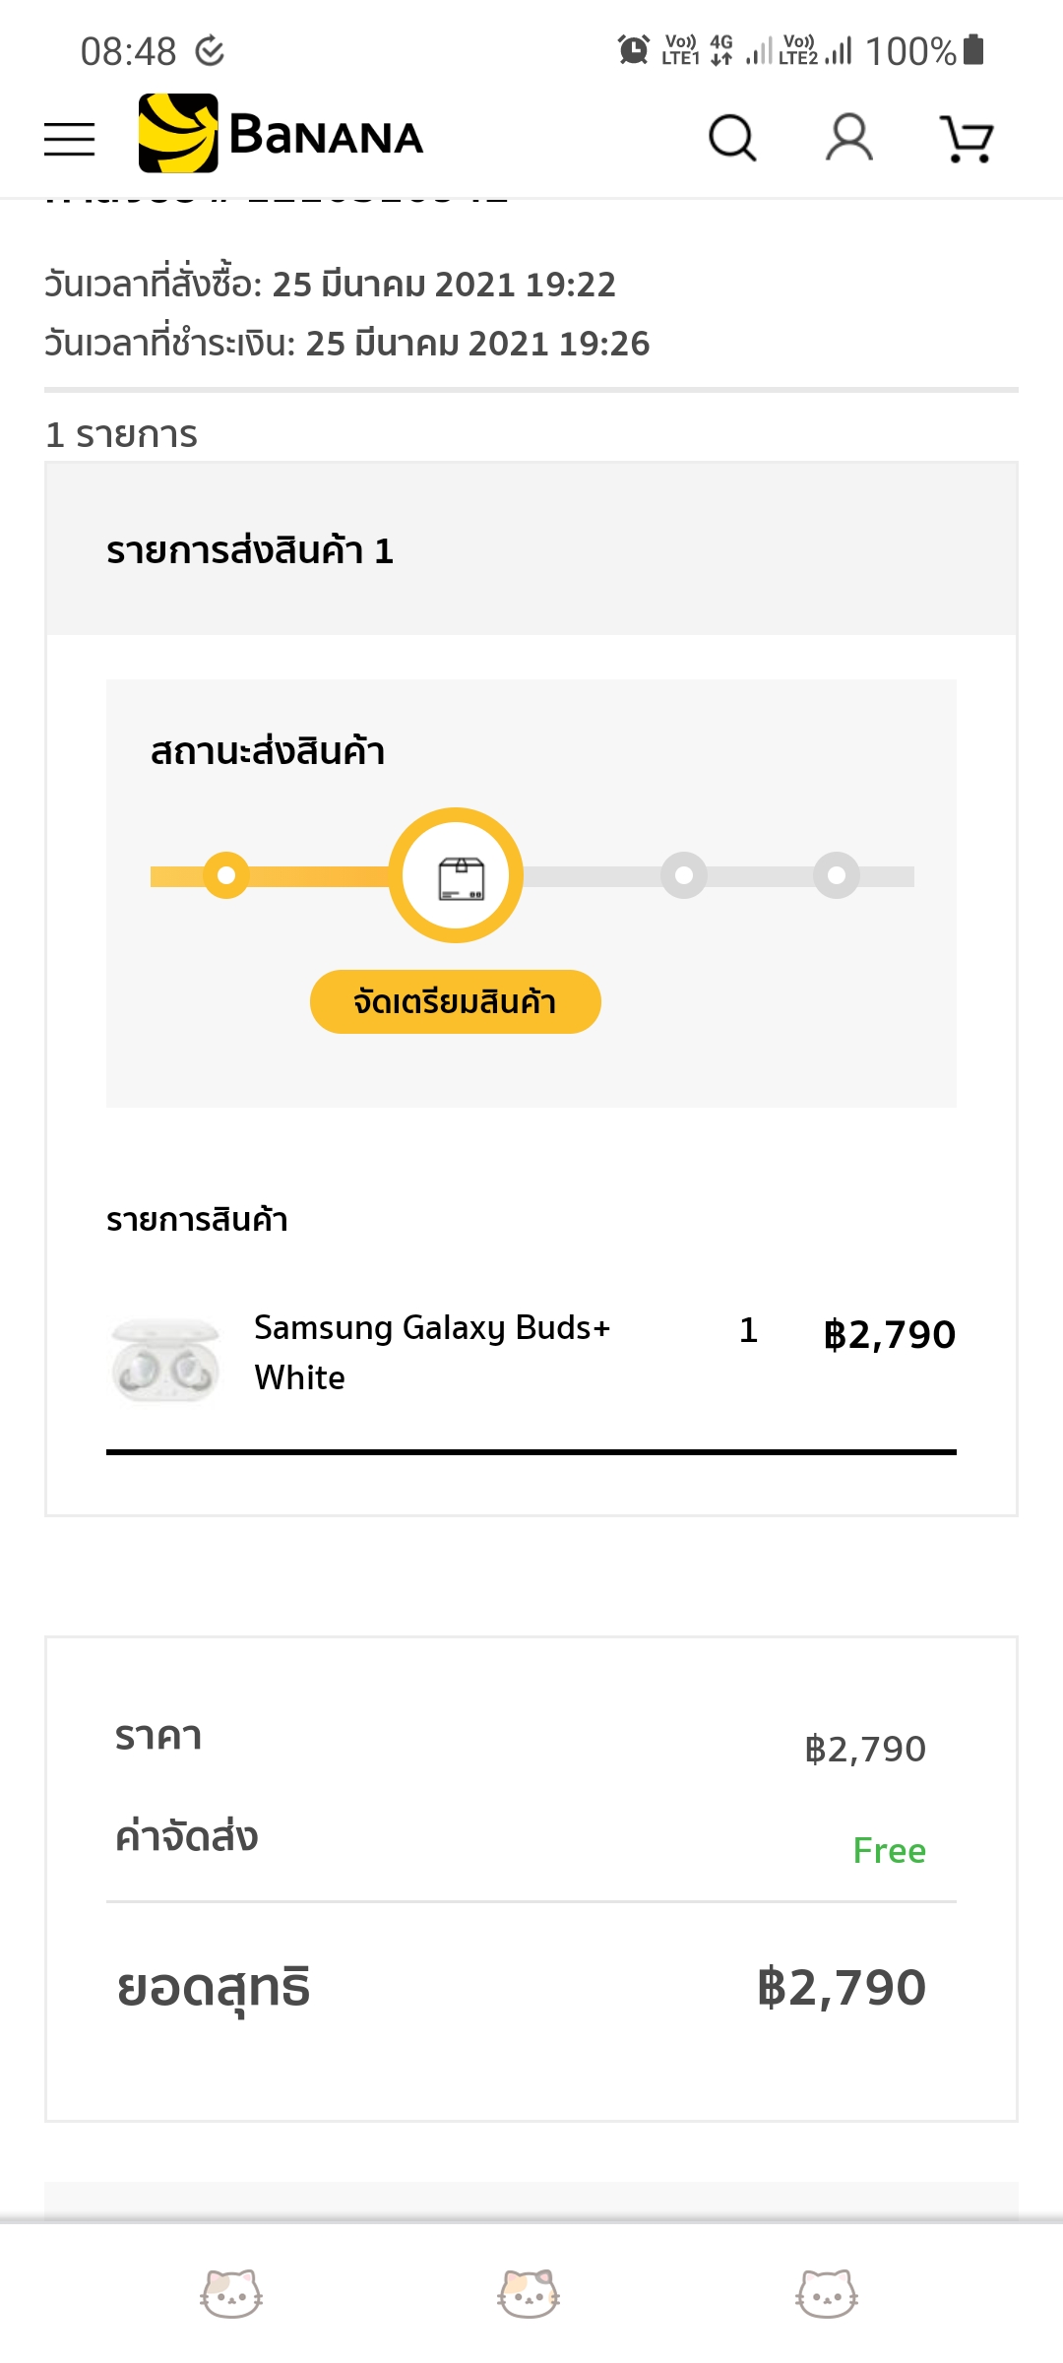Tap the middle calico cat icon
The width and height of the screenshot is (1063, 2363).
[530, 2293]
